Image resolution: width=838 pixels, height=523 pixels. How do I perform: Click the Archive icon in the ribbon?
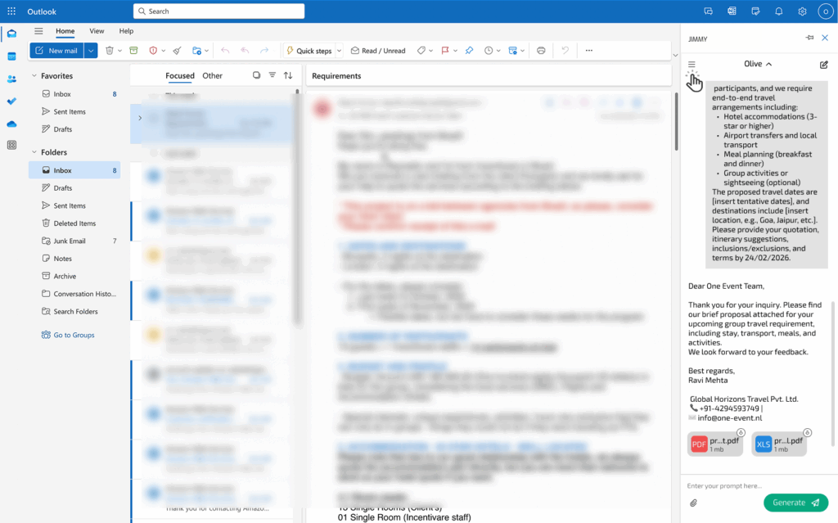(x=133, y=51)
